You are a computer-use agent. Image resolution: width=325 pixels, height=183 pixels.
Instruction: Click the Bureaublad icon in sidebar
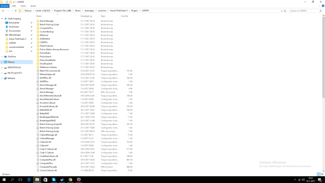point(6,22)
